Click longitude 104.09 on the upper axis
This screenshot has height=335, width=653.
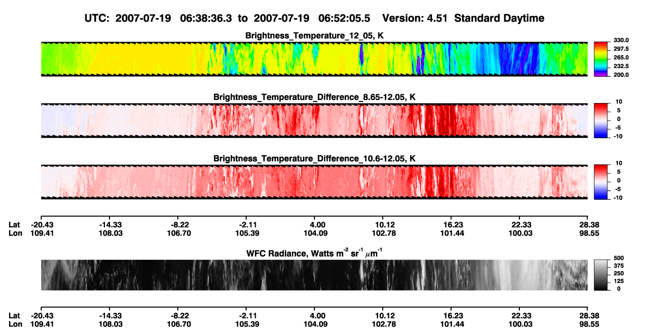pyautogui.click(x=315, y=233)
